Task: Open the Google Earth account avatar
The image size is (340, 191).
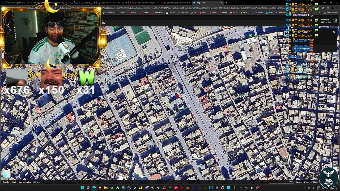Action: tap(335, 21)
